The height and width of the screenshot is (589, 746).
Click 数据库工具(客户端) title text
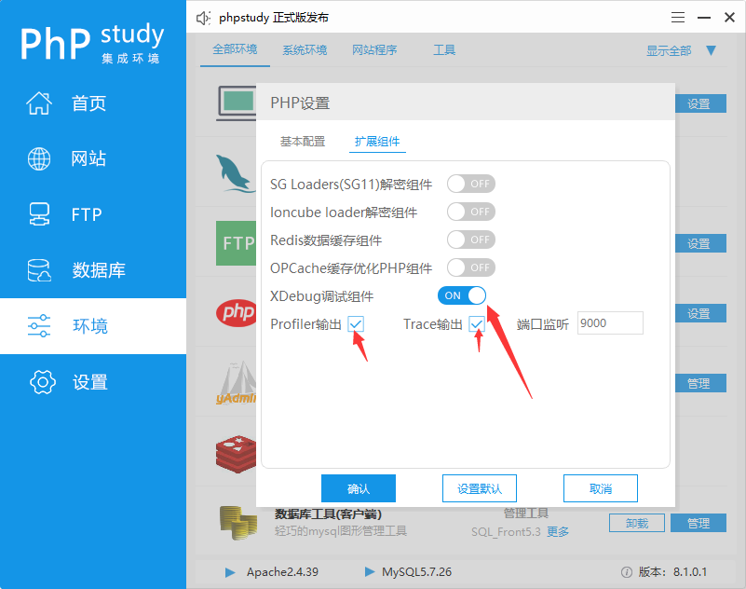pos(328,514)
